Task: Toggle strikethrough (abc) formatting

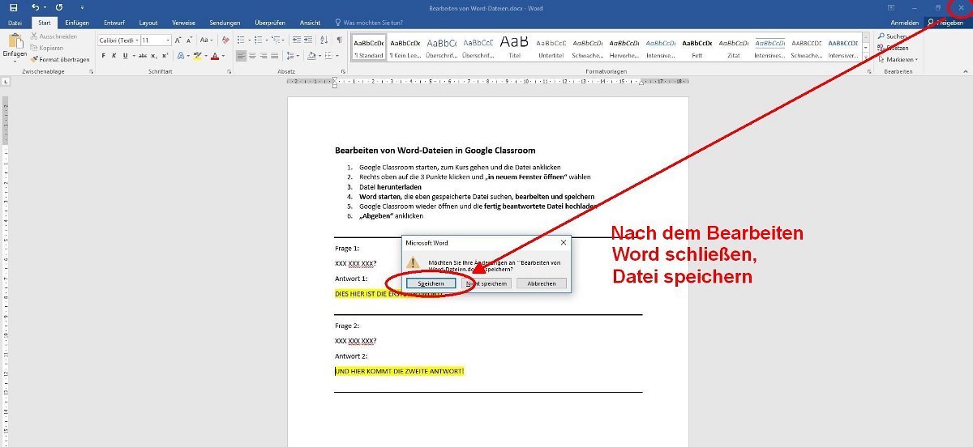Action: pos(142,56)
